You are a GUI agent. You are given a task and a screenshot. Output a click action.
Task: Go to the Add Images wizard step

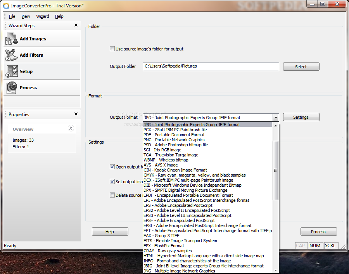coord(42,39)
